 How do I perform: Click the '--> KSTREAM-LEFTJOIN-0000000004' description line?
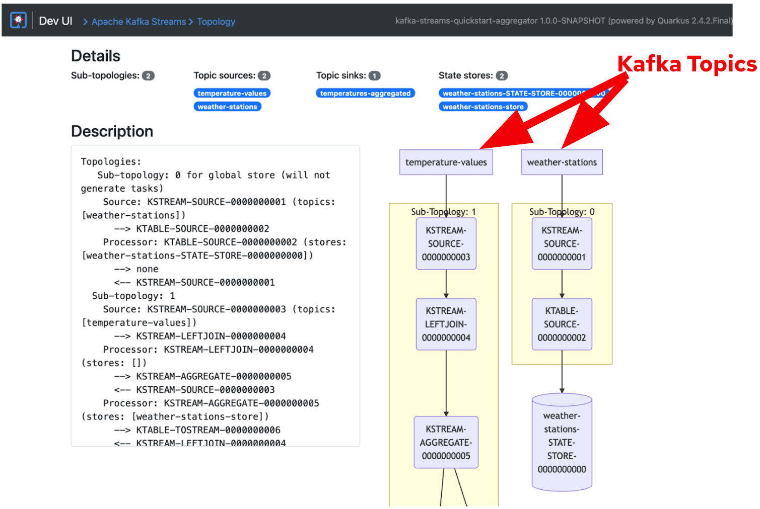pos(200,336)
